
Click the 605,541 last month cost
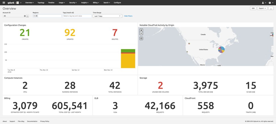point(70,106)
